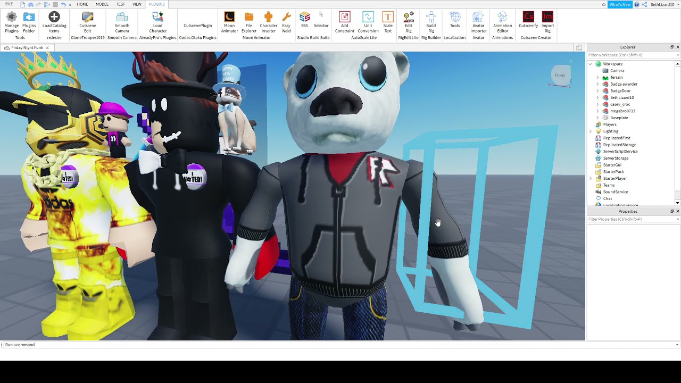The width and height of the screenshot is (681, 383).
Task: Expand the StarterPlayer service
Action: pos(591,178)
